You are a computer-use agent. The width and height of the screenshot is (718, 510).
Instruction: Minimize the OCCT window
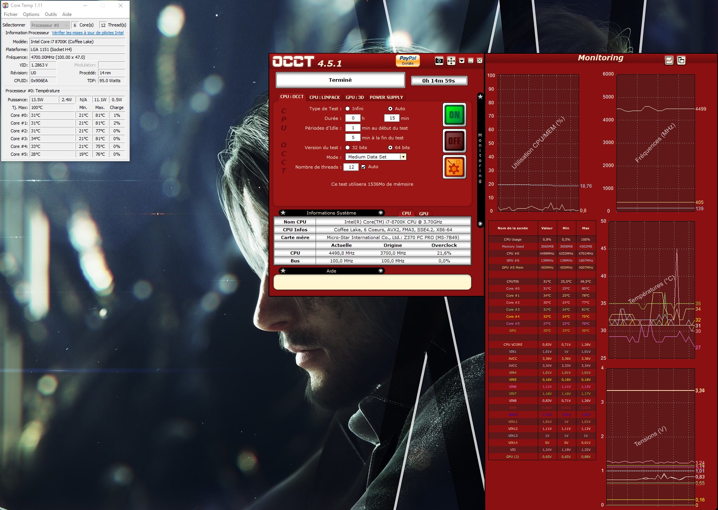pos(470,61)
